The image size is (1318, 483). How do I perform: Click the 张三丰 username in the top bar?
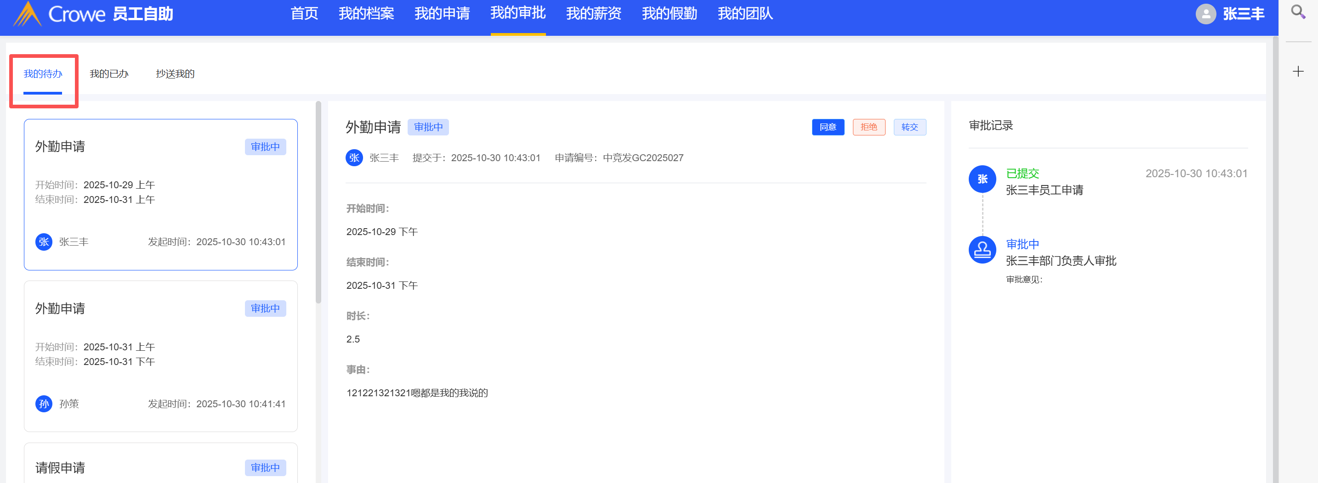click(x=1243, y=14)
